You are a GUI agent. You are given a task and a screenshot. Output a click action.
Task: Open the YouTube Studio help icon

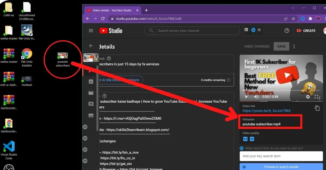[287, 31]
